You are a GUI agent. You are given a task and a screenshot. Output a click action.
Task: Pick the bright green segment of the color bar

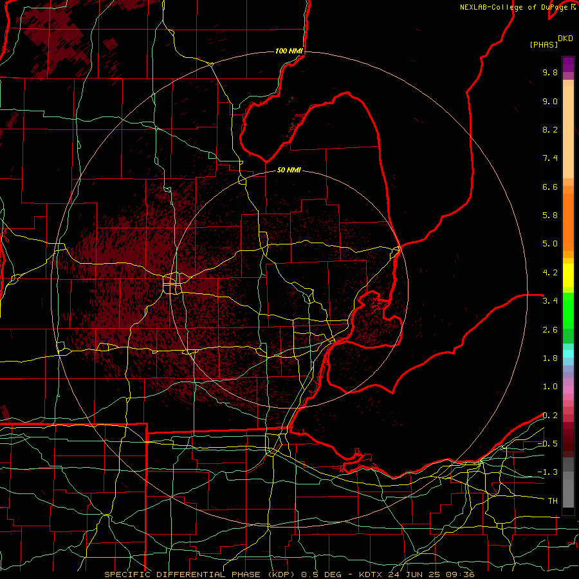(568, 310)
